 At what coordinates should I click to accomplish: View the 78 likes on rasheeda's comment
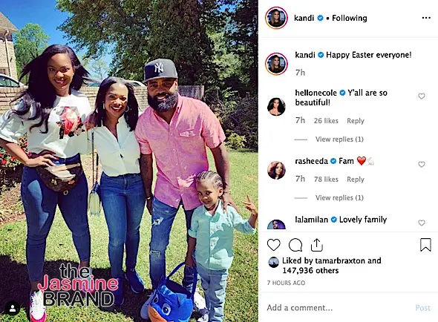[326, 180]
